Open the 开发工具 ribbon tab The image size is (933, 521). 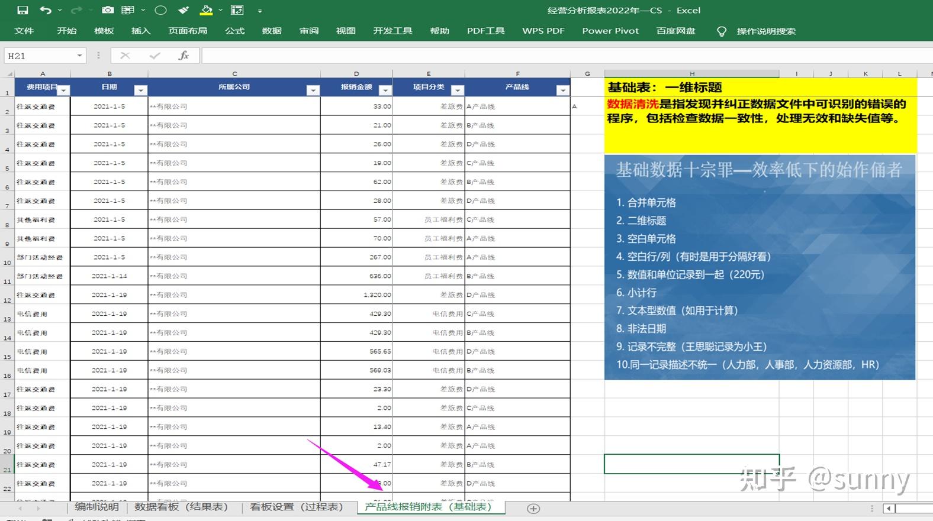tap(392, 31)
